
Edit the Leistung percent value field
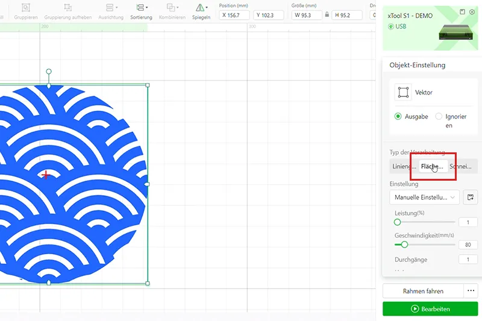[x=468, y=222]
